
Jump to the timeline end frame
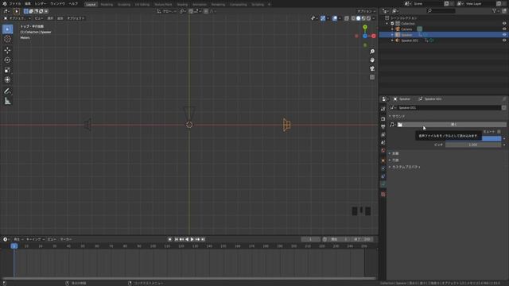(x=203, y=239)
